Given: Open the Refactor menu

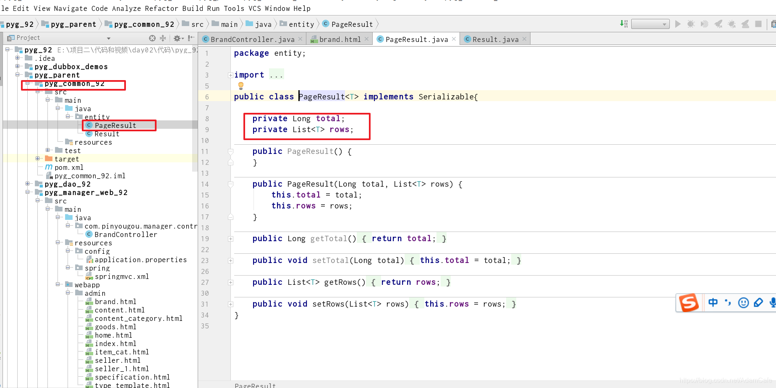Looking at the screenshot, I should point(162,8).
